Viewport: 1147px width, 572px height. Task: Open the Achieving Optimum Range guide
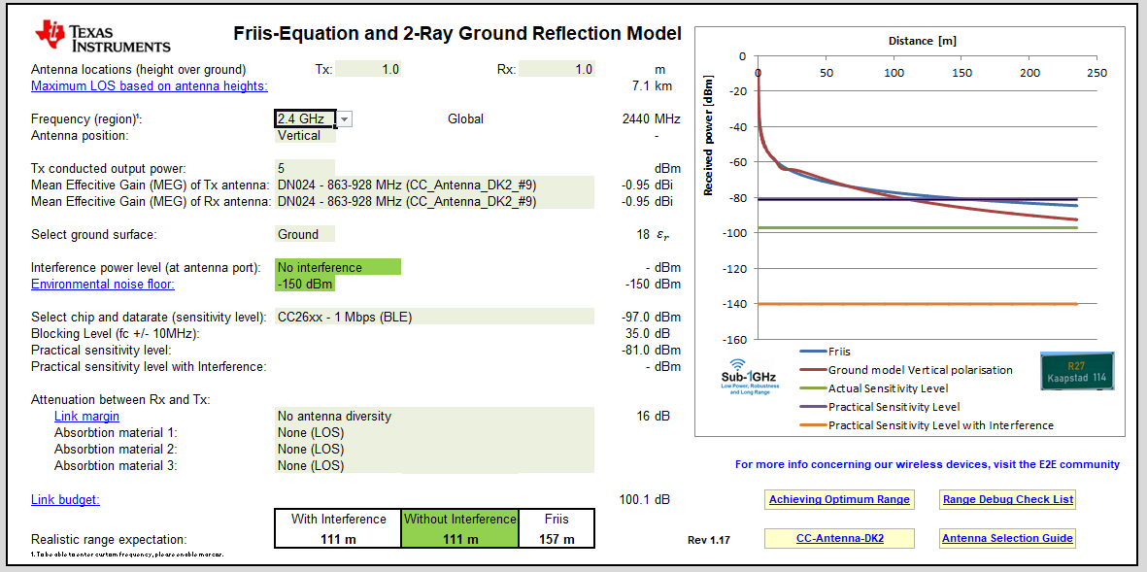pos(839,499)
